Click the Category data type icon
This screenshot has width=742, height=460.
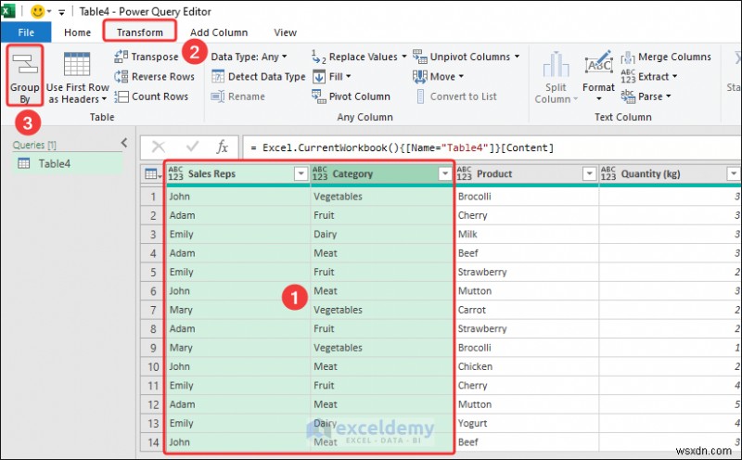click(x=319, y=173)
